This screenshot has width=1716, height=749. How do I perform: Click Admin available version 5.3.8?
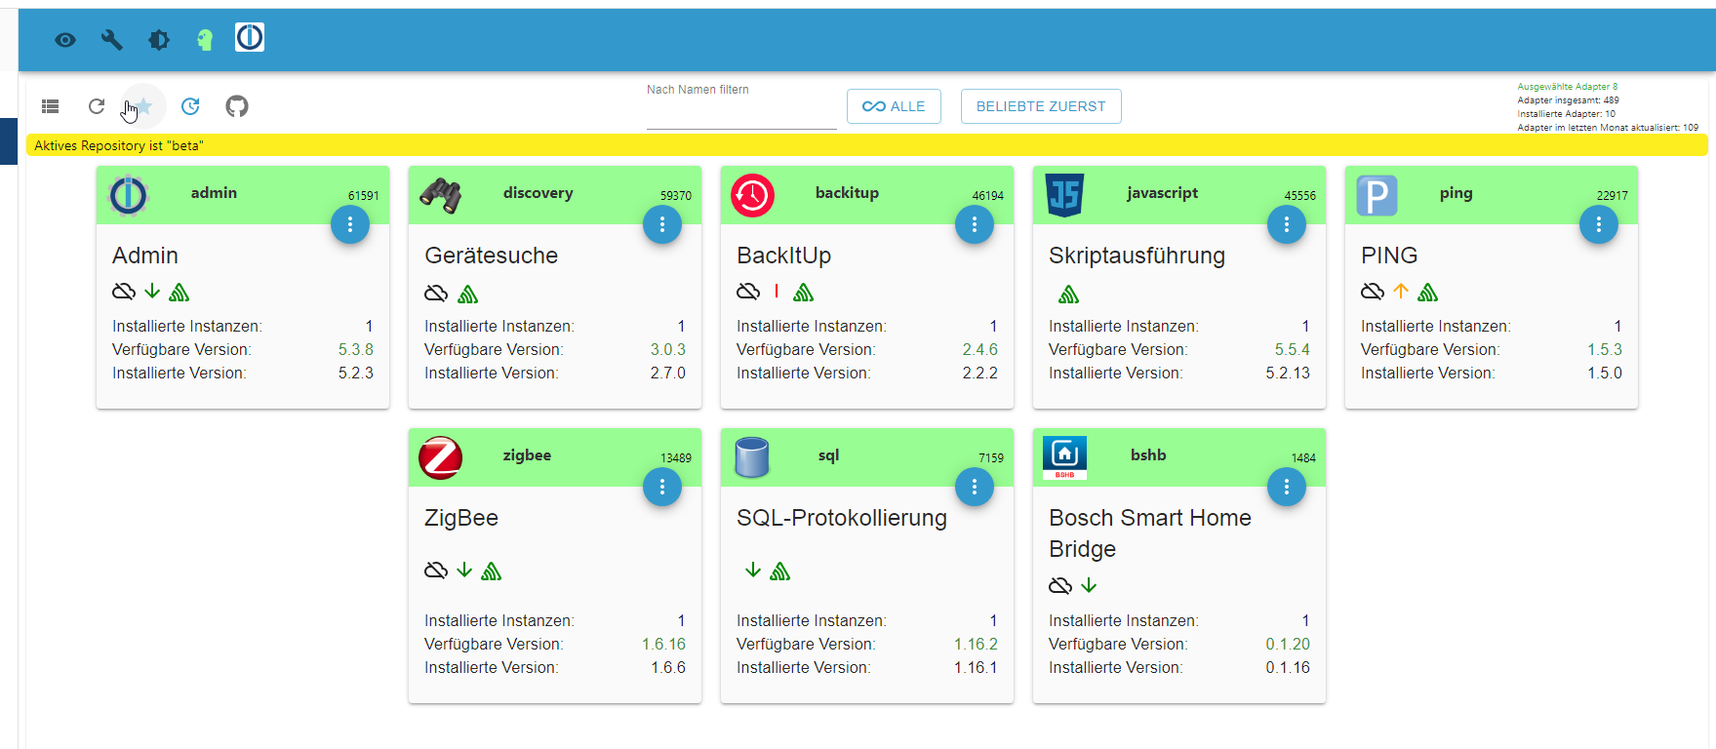click(x=356, y=349)
